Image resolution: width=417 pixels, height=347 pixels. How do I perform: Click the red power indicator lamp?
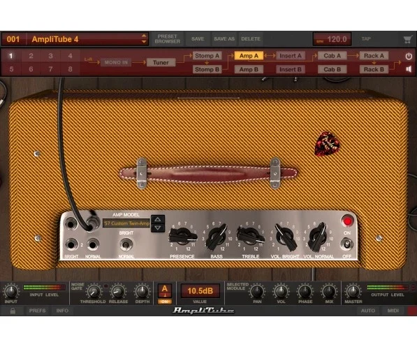tap(347, 221)
